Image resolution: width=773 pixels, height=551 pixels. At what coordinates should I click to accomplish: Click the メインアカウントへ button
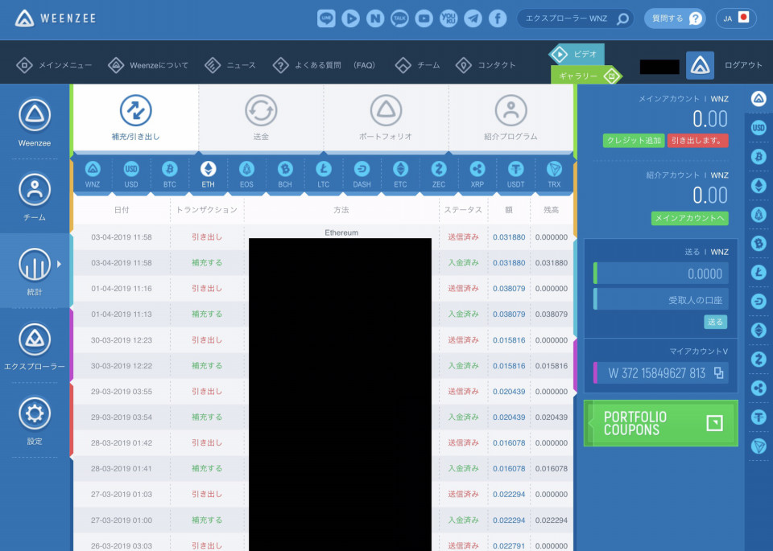tap(690, 218)
